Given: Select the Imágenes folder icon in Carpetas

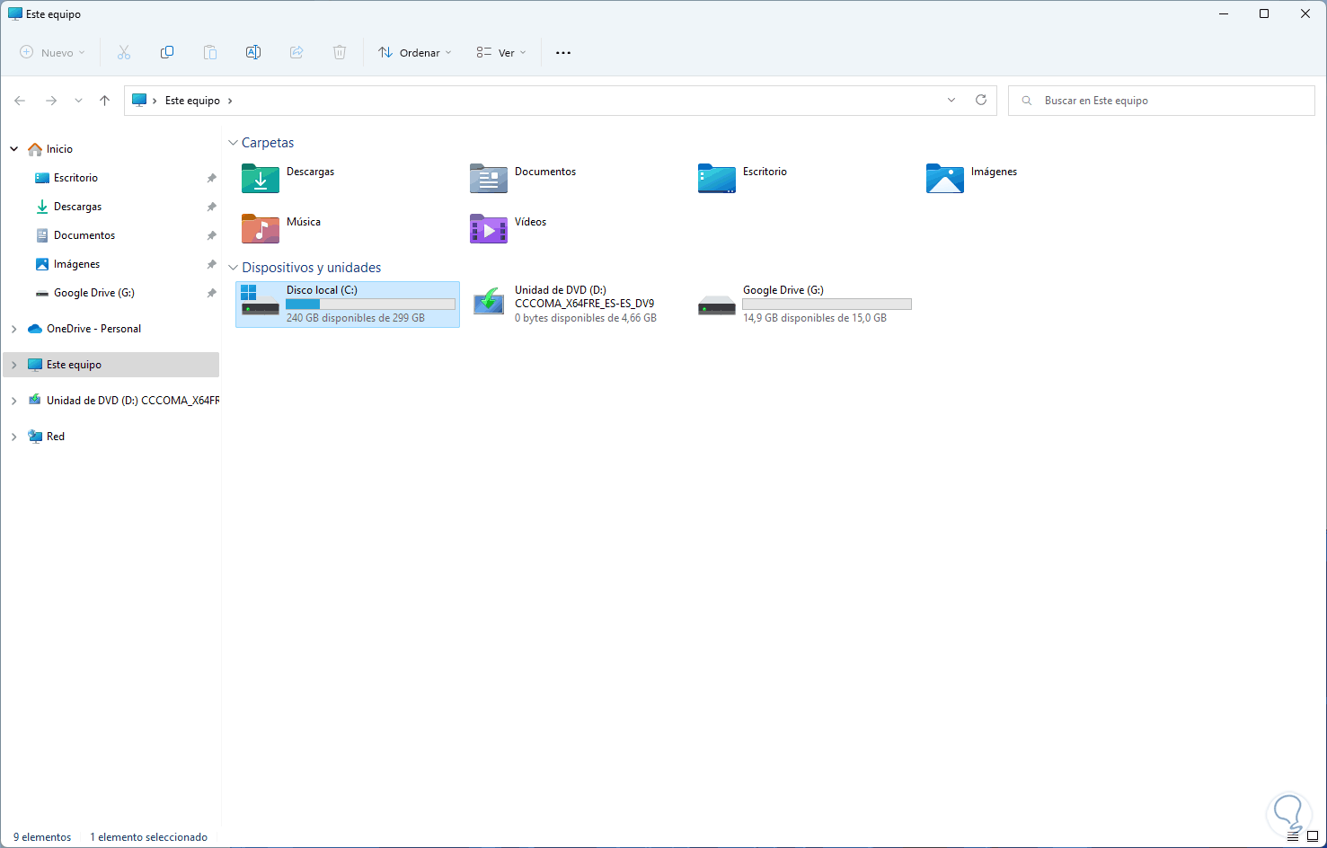Looking at the screenshot, I should pyautogui.click(x=945, y=179).
